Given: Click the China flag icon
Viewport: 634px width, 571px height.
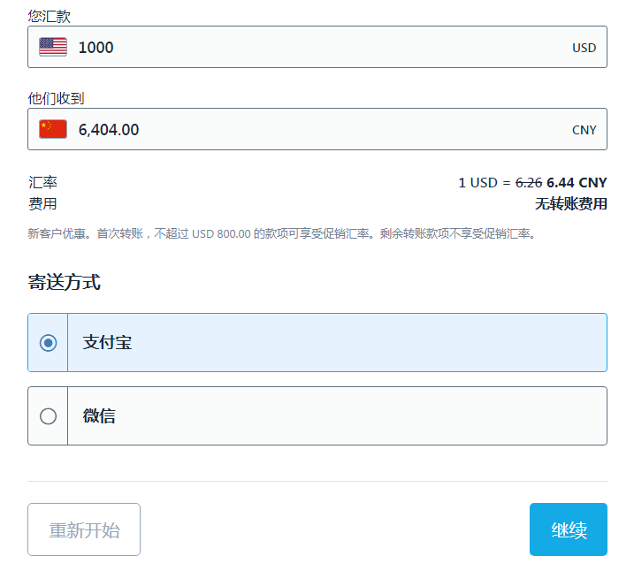Looking at the screenshot, I should (53, 129).
